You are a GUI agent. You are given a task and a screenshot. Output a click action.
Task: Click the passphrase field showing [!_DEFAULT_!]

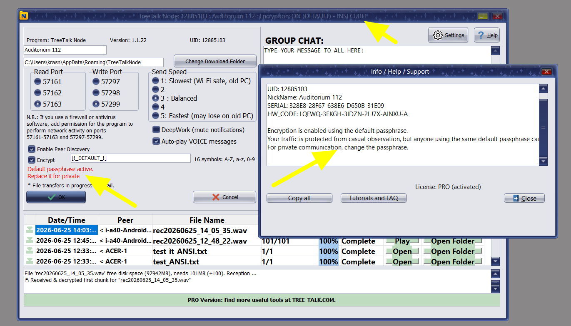(x=130, y=158)
